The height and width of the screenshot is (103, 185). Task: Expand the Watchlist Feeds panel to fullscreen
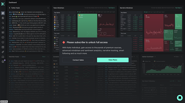point(48,57)
